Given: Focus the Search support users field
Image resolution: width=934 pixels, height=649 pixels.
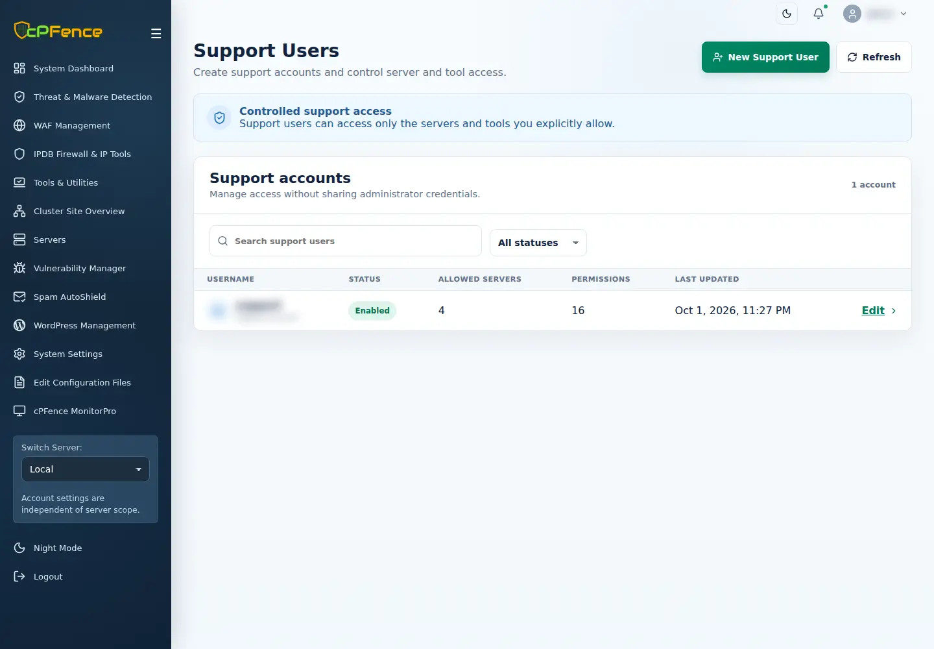Looking at the screenshot, I should tap(346, 241).
